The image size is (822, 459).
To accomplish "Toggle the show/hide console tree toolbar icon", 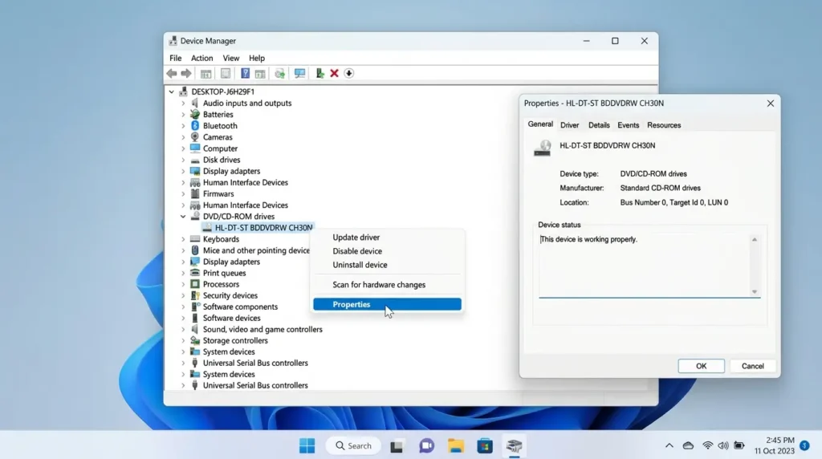I will click(206, 73).
